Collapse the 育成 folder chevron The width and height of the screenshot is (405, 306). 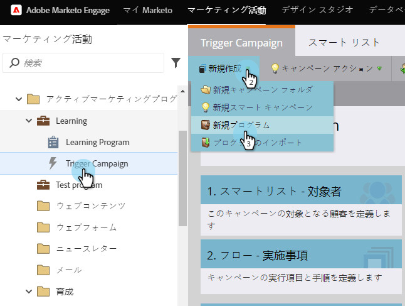(x=29, y=292)
